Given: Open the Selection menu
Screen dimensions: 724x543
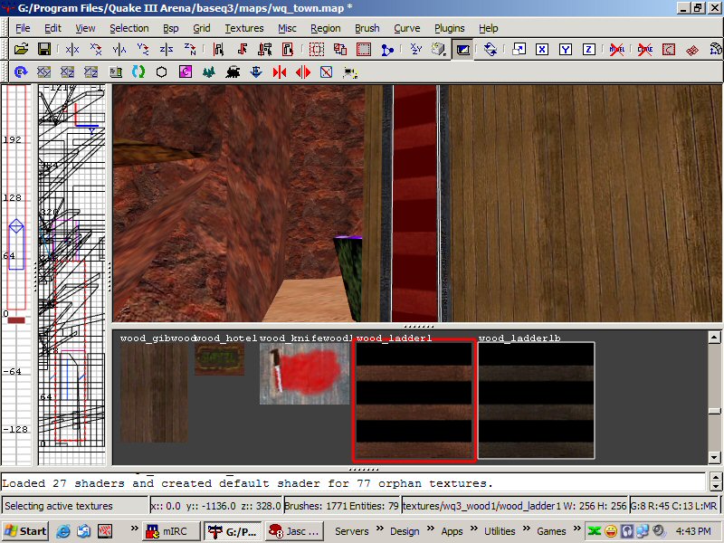Looking at the screenshot, I should click(x=129, y=28).
